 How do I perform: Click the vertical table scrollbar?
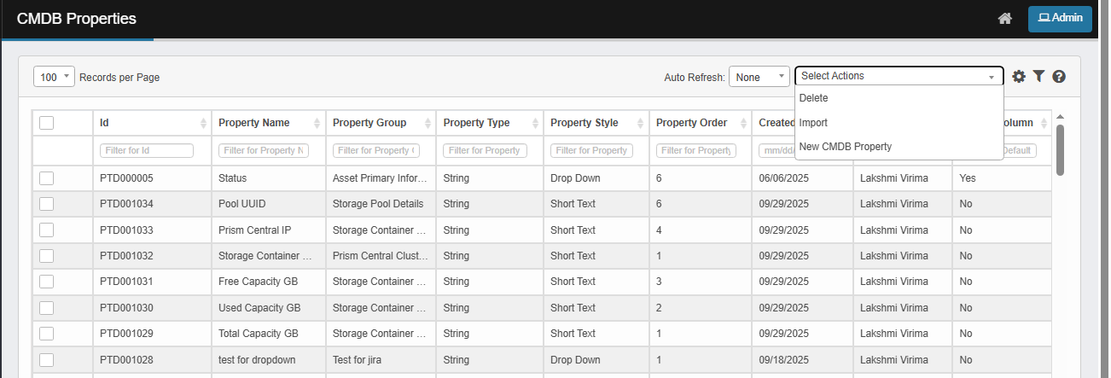[x=1060, y=149]
